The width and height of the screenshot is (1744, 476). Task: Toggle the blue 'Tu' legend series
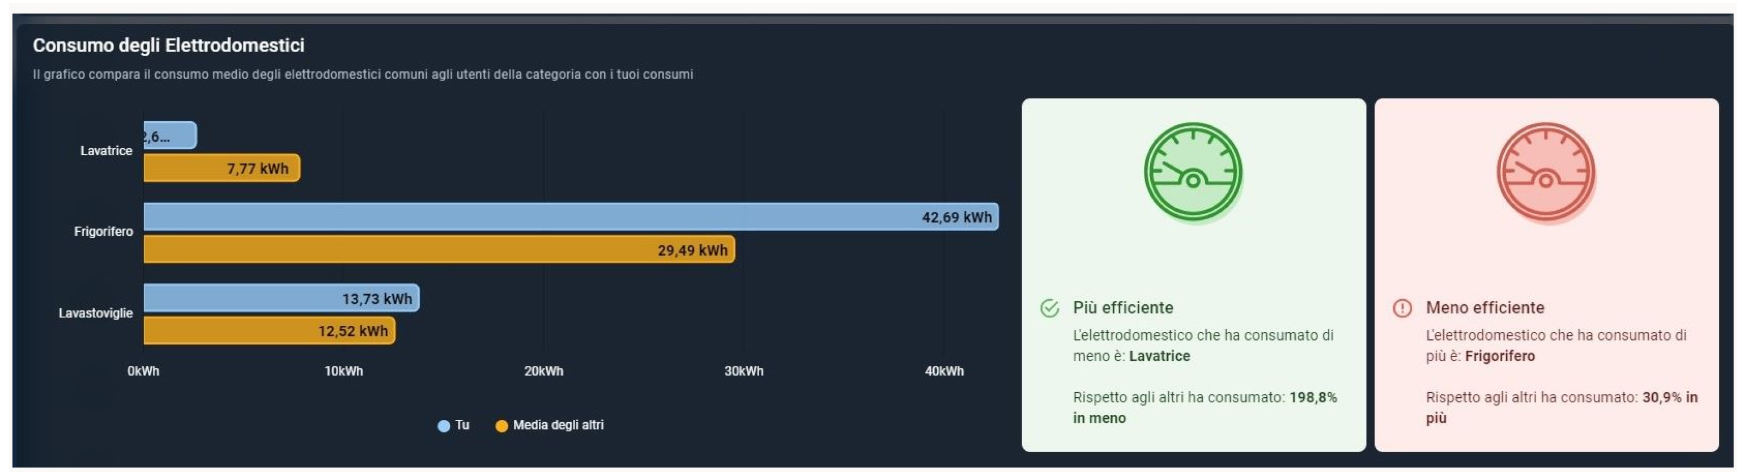pyautogui.click(x=454, y=425)
